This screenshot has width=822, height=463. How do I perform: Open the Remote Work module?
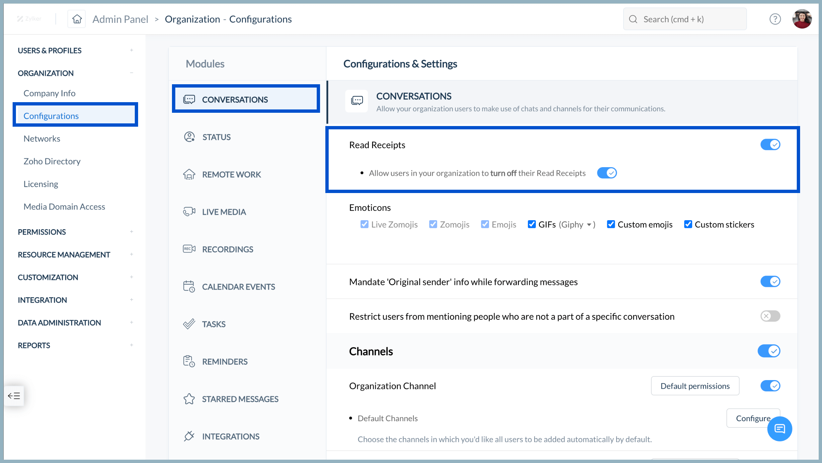tap(231, 174)
